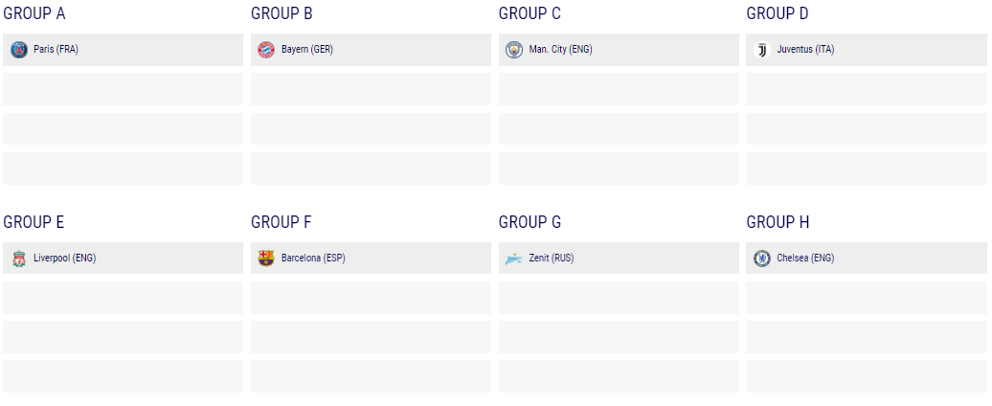Viewport: 992px width, 406px height.
Task: Select the empty slot below Juventus
Action: (x=866, y=89)
